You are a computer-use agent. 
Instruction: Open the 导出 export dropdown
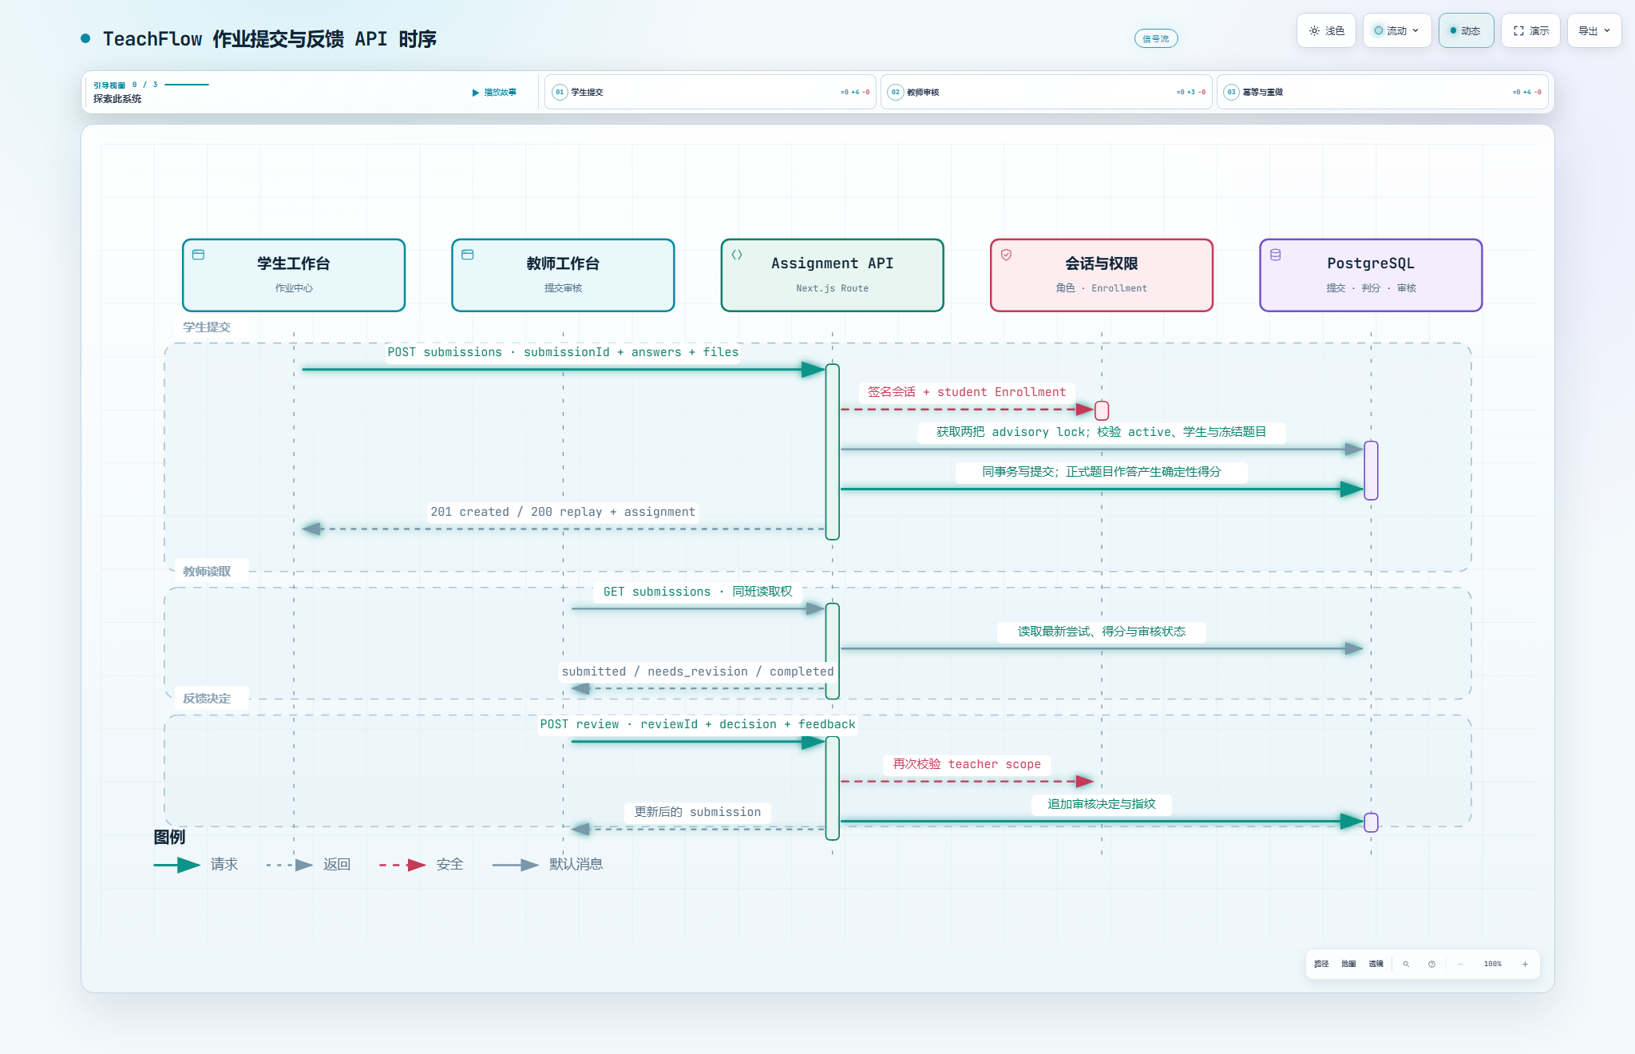pos(1594,31)
